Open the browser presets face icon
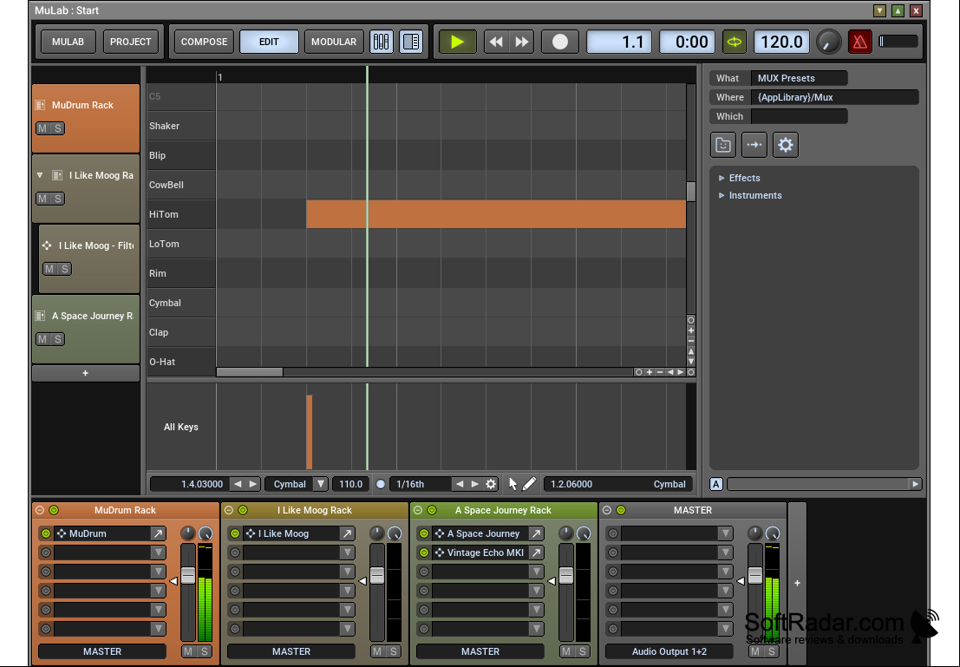The image size is (960, 667). (723, 145)
